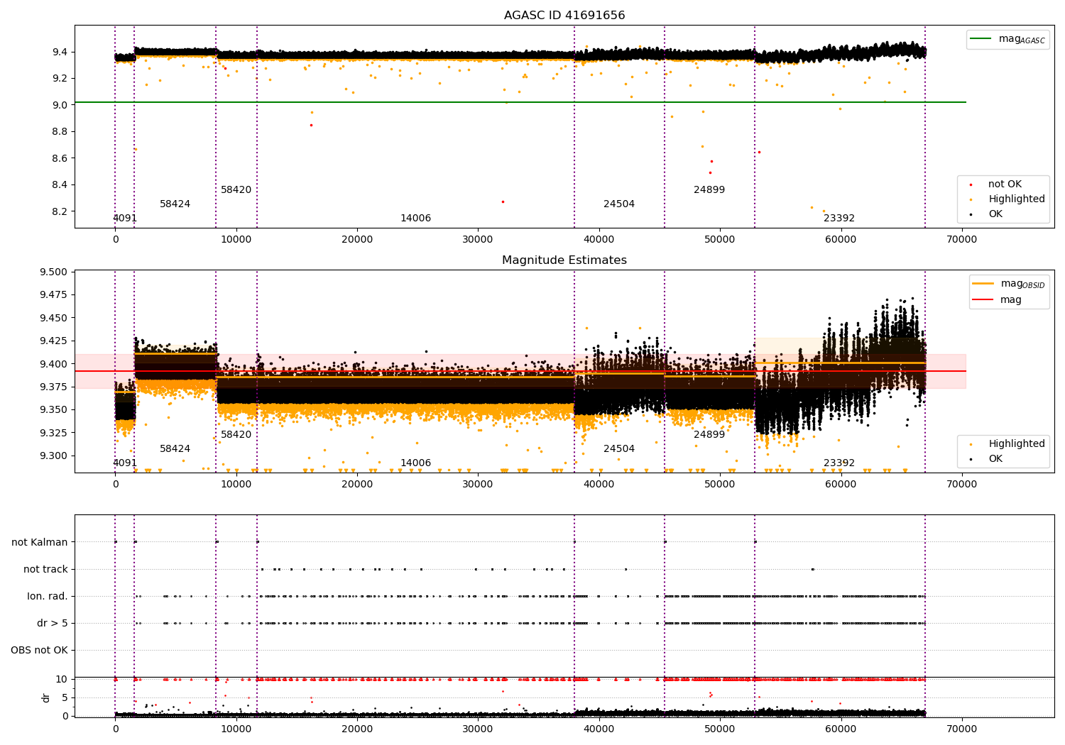Click the obsid label 24504 in the middle plot
The width and height of the screenshot is (1065, 745).
click(619, 449)
